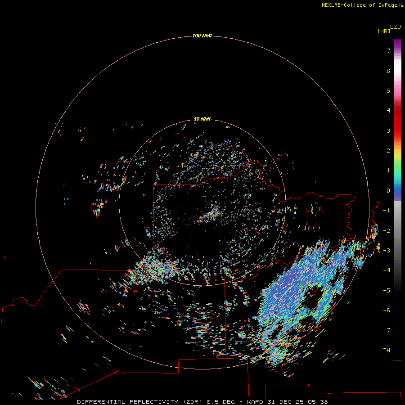Click the Differential Reflectivity caption at the bottom
The image size is (405, 405).
tap(202, 402)
